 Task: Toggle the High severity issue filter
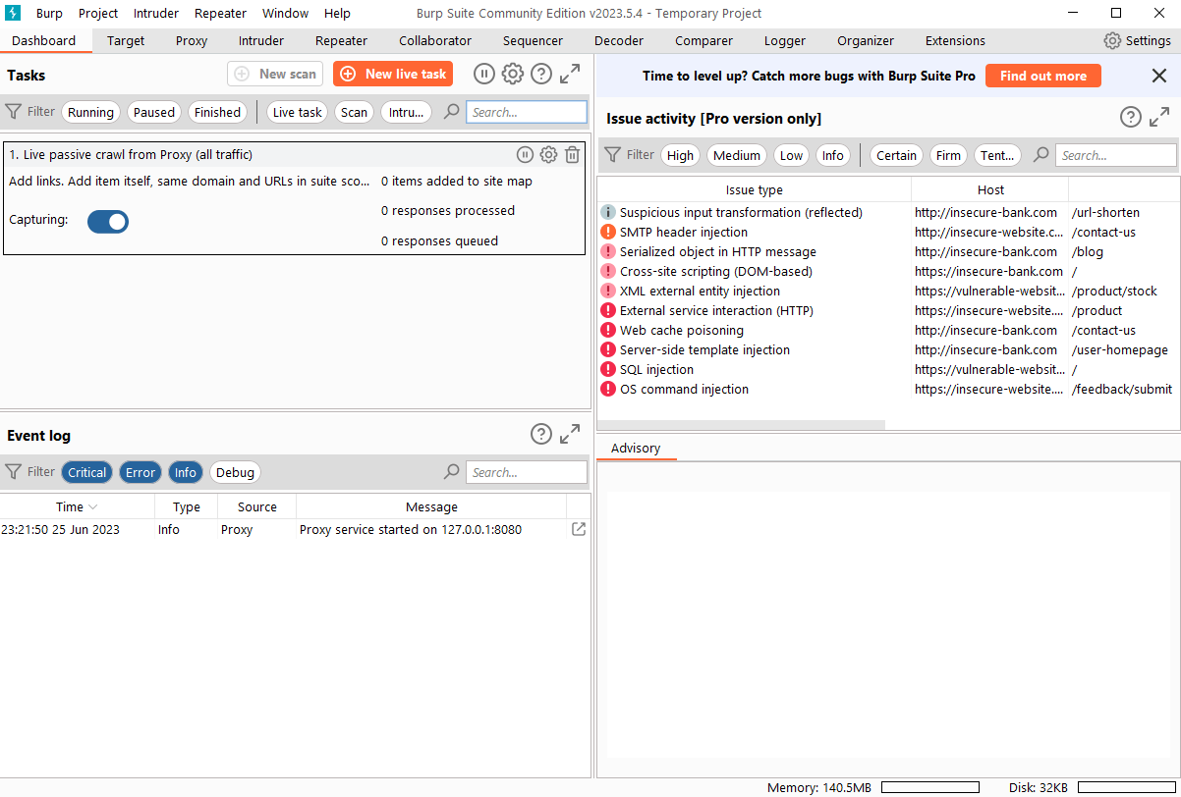[680, 155]
